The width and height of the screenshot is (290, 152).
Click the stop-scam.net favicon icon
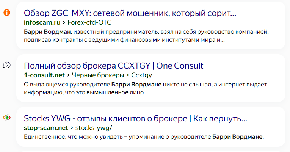7,118
